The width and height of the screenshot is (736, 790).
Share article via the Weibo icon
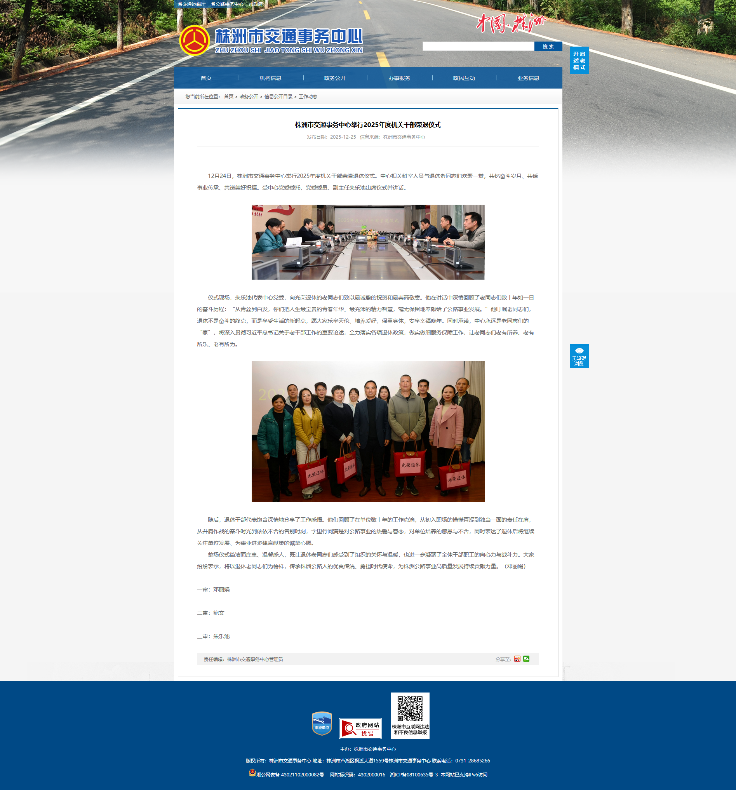(x=517, y=659)
